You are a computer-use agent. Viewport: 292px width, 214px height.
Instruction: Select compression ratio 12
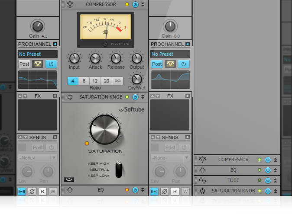point(95,81)
